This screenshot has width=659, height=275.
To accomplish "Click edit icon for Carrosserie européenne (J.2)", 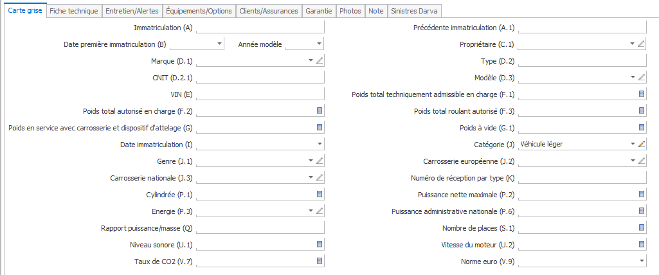I will tap(640, 161).
